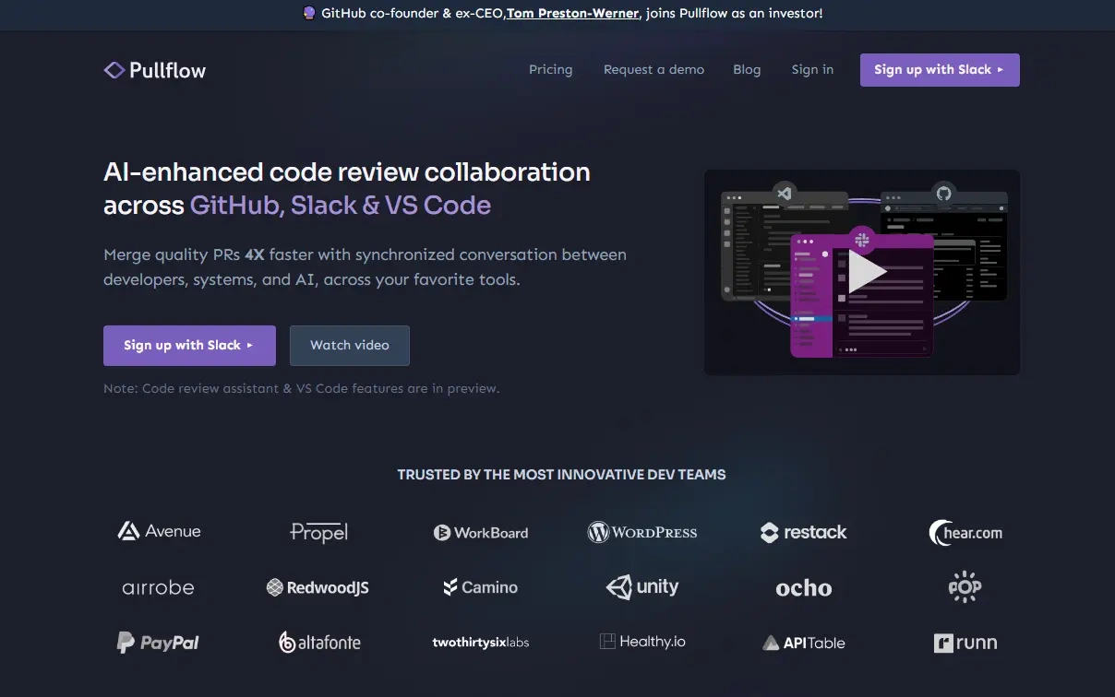Click Sign in link
This screenshot has height=697, width=1115.
tap(812, 69)
